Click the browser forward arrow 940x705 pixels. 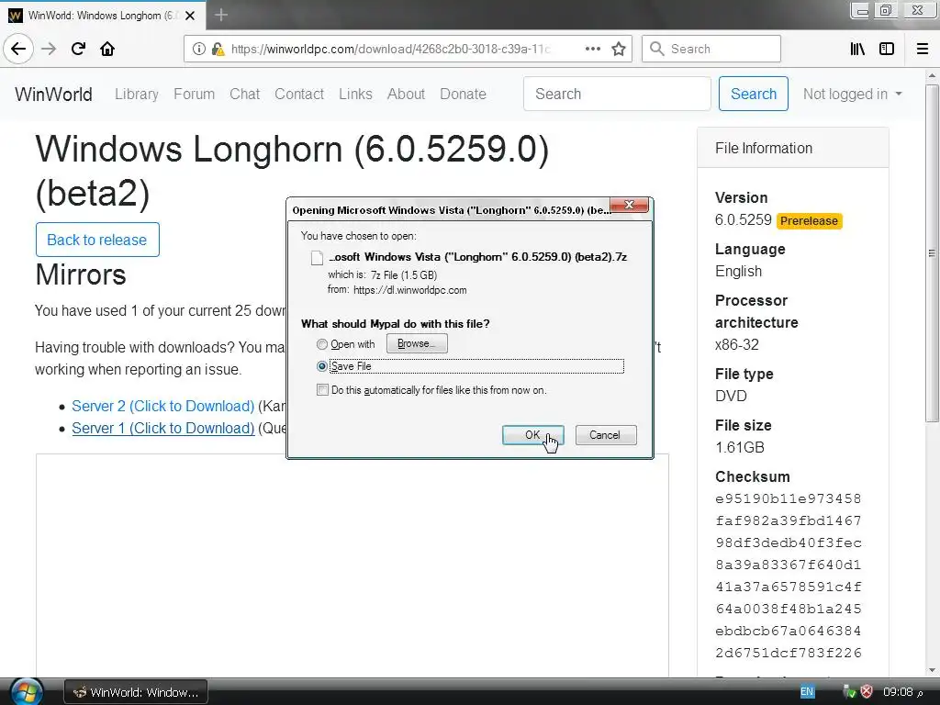(49, 49)
